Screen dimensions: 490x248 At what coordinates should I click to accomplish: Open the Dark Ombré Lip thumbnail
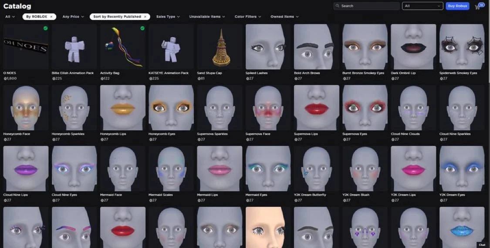[413, 47]
